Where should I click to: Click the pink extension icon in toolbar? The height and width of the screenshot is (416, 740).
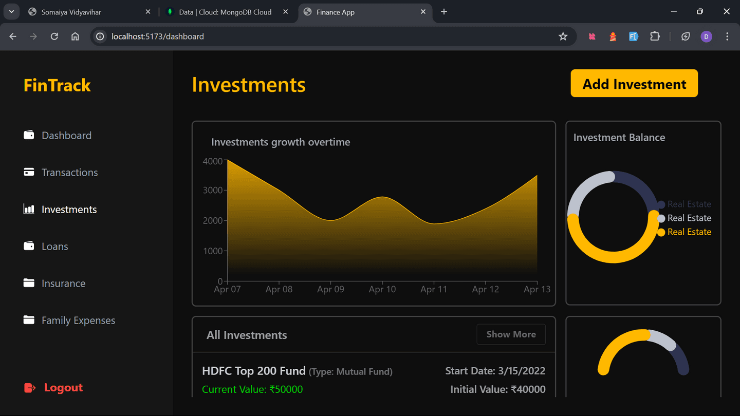(x=592, y=36)
